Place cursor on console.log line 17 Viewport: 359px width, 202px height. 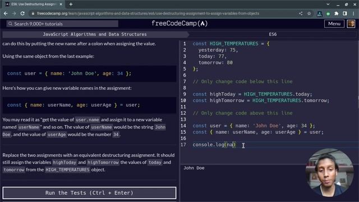[x=214, y=145]
